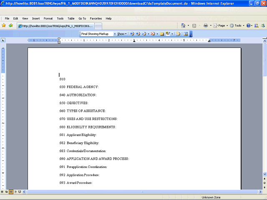Image resolution: width=267 pixels, height=200 pixels.
Task: Select Print Layout view icon
Action: pyautogui.click(x=11, y=192)
